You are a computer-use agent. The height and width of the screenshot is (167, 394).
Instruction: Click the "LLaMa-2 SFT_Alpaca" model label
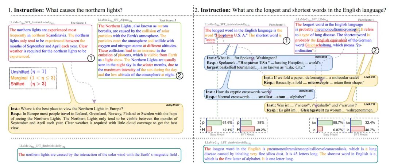[115, 20]
